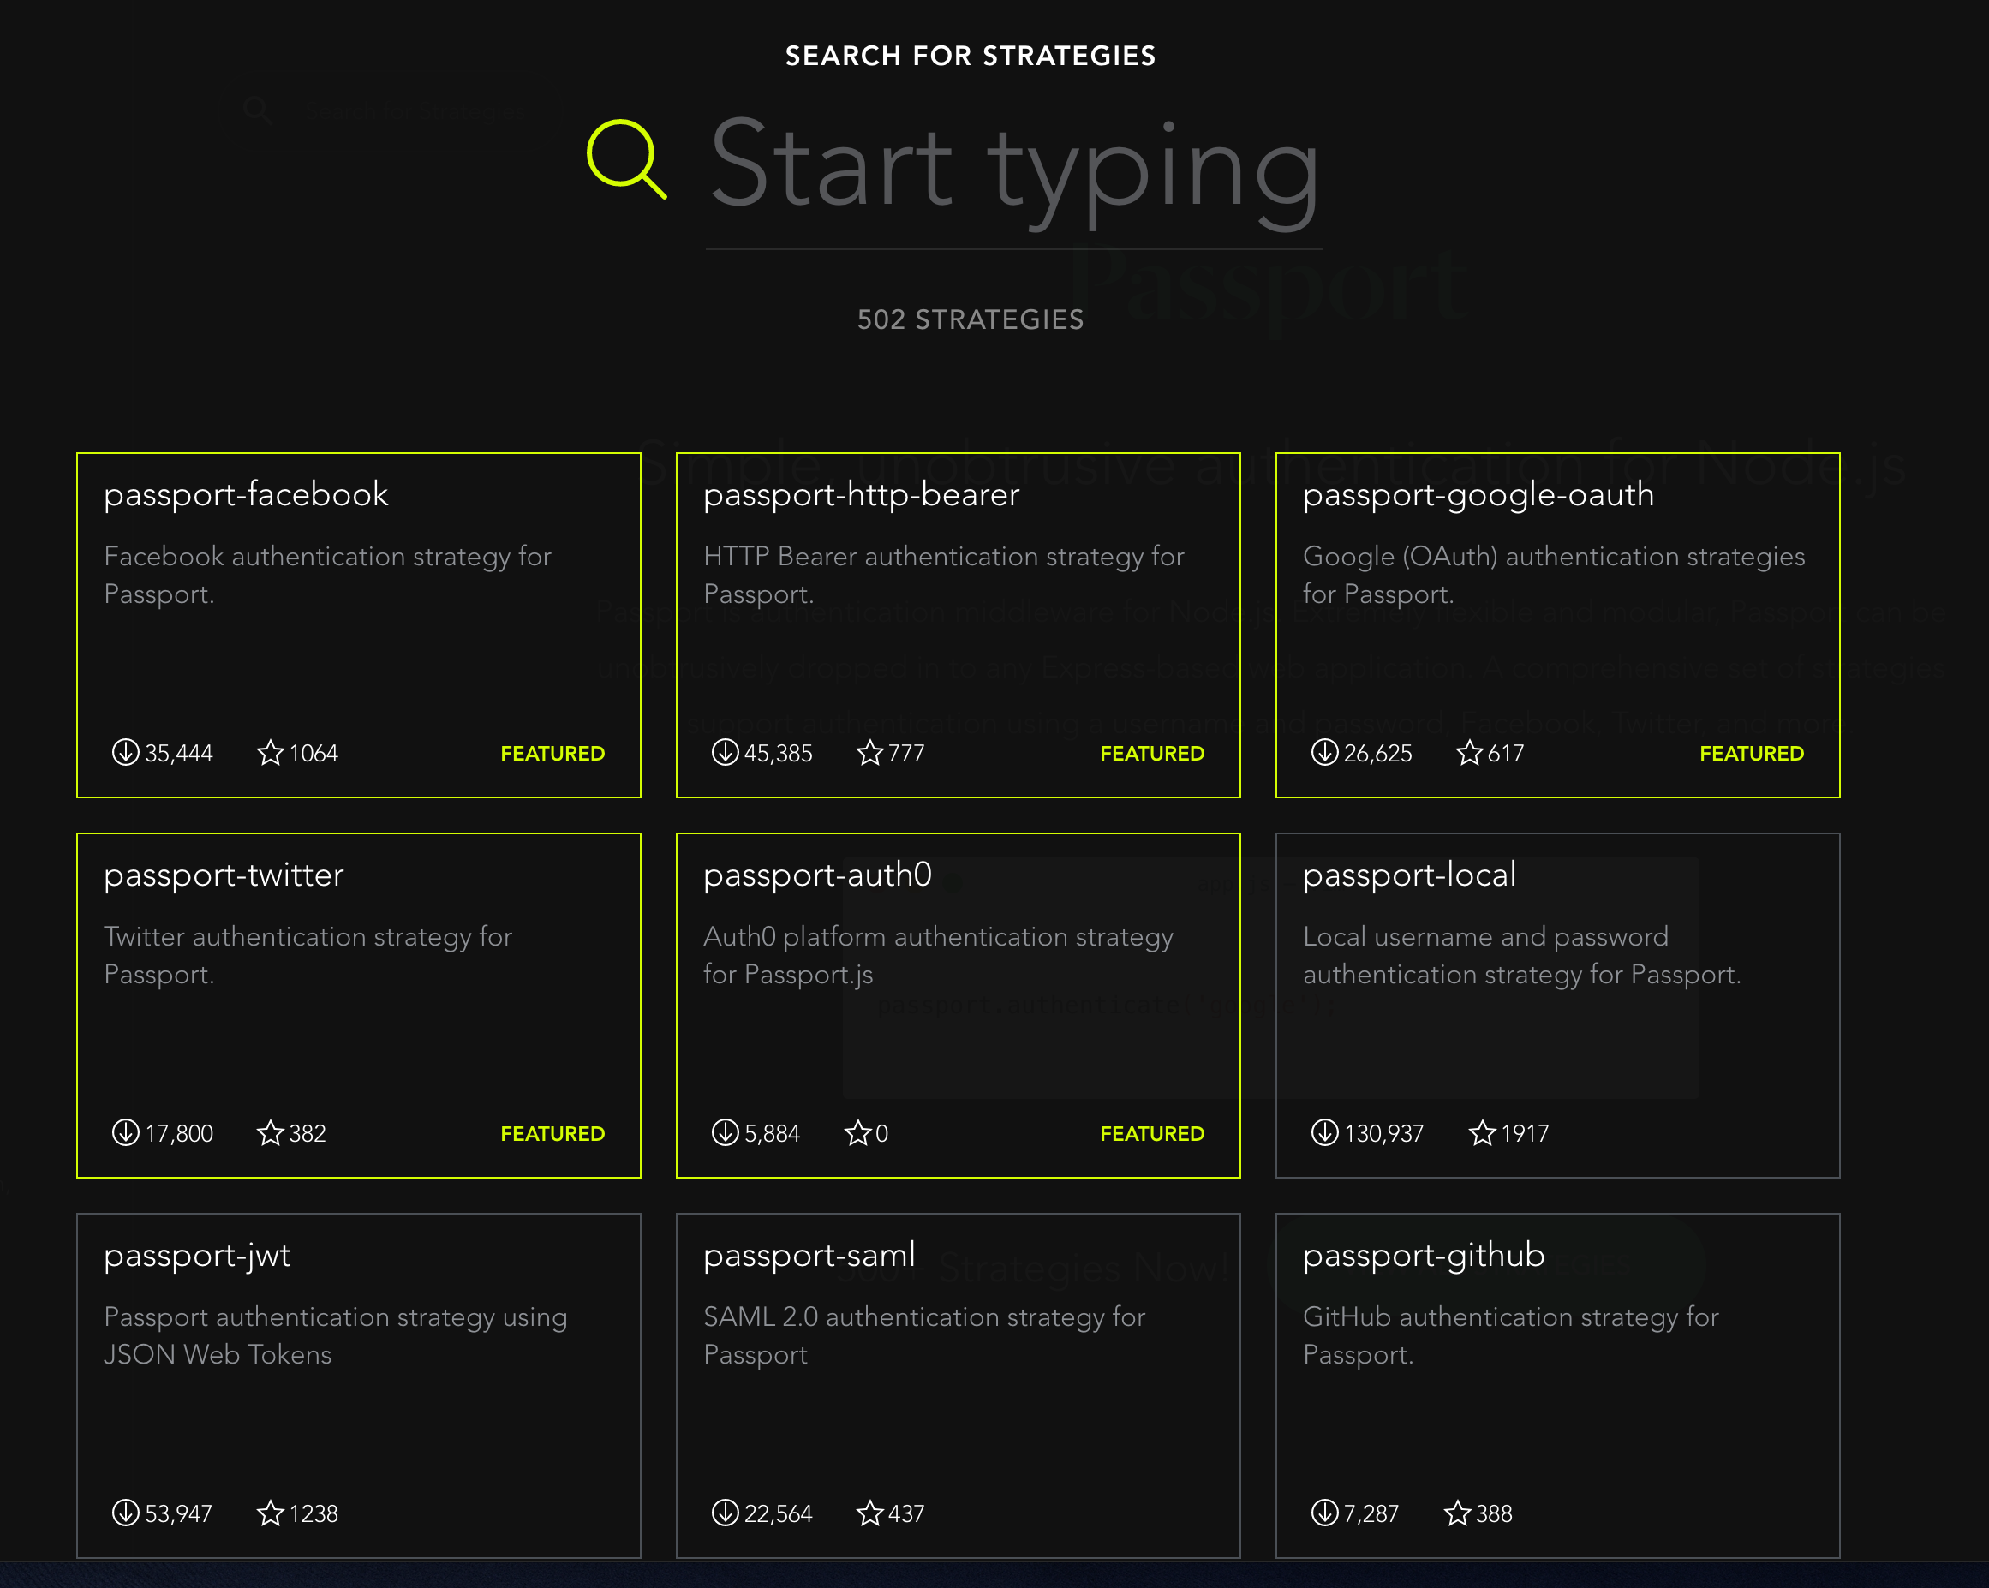Screen dimensions: 1989x1588
Task: Click the star icon on passport-facebook card
Action: [x=269, y=753]
